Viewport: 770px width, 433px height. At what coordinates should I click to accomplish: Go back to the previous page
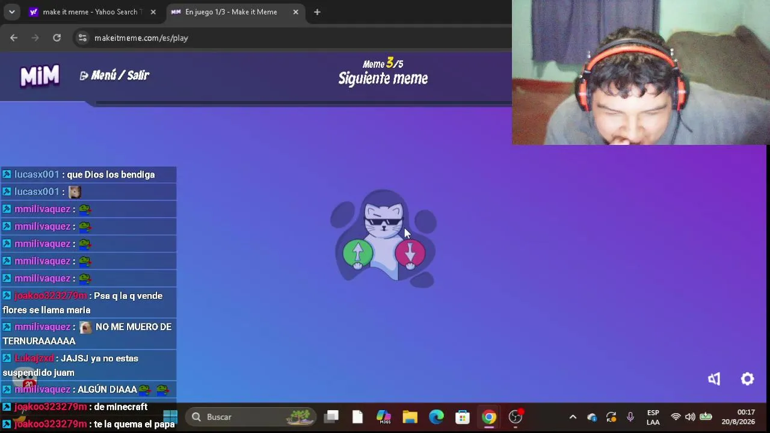14,38
